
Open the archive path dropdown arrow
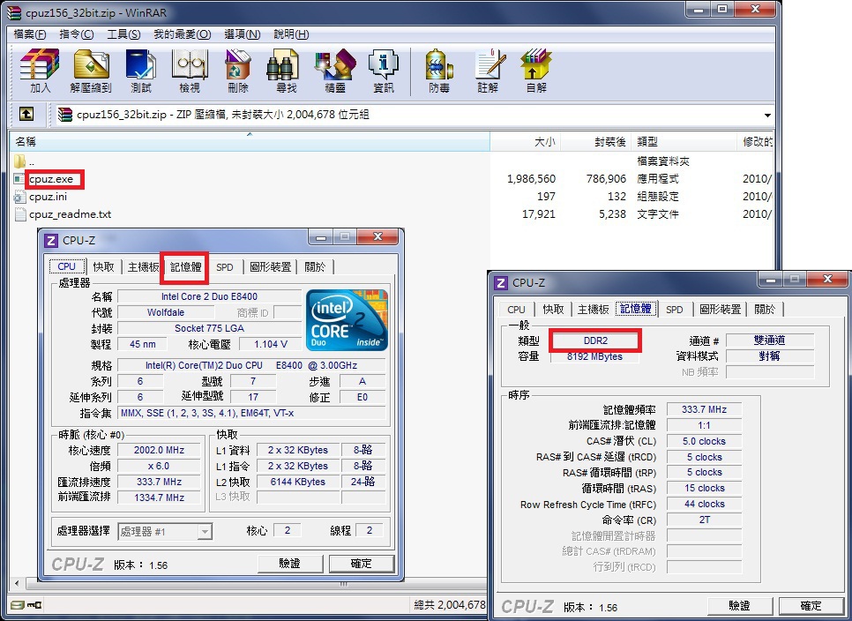[767, 115]
